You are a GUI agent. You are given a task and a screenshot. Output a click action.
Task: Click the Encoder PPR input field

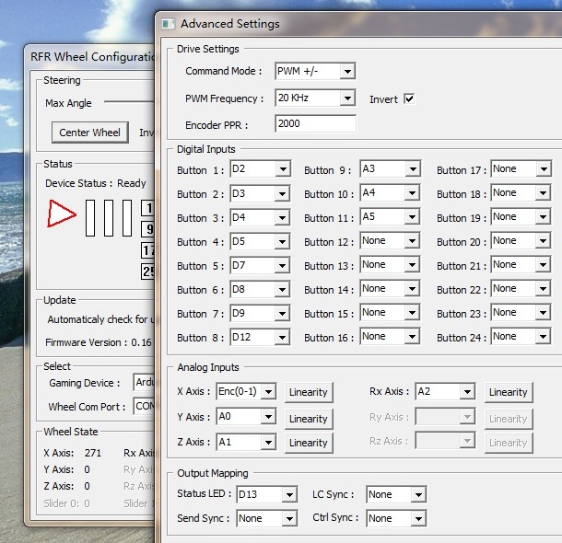[x=314, y=124]
